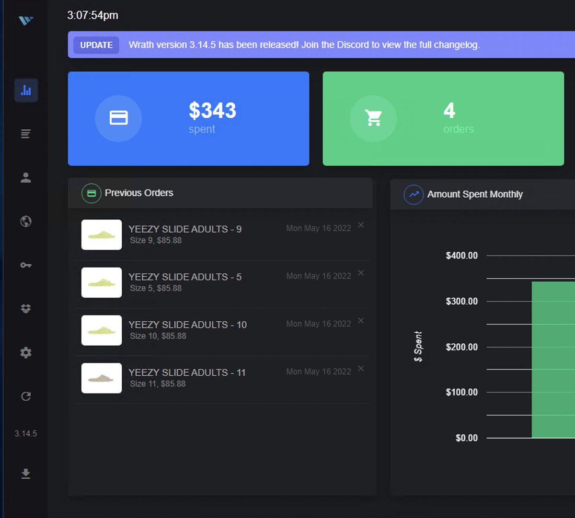Click the $343 spent total
Image resolution: width=575 pixels, height=518 pixels.
click(212, 111)
